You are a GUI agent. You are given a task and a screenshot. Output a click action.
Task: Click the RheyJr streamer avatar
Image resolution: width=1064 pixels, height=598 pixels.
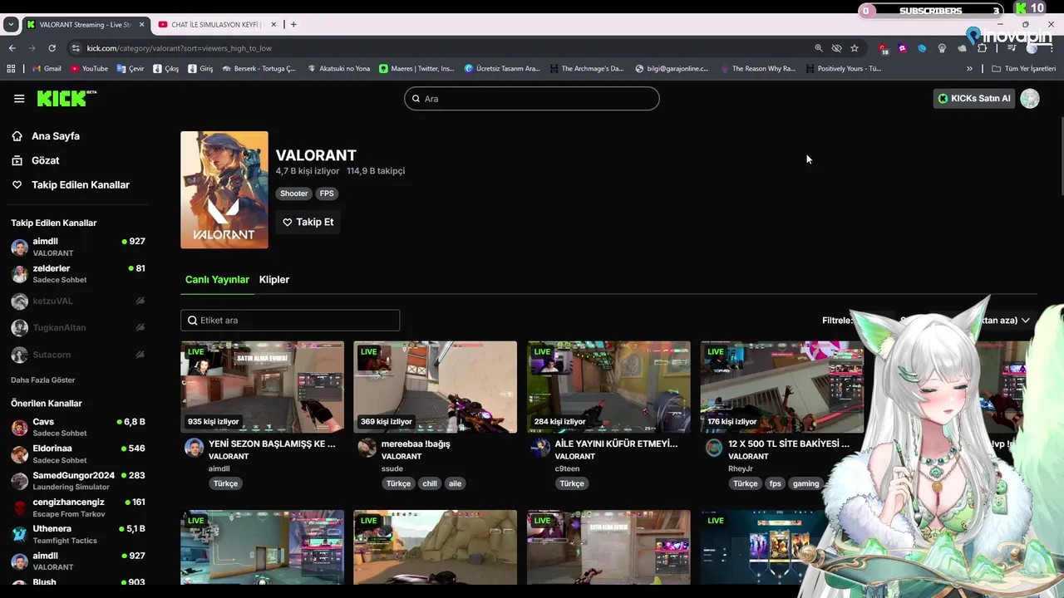click(x=714, y=448)
